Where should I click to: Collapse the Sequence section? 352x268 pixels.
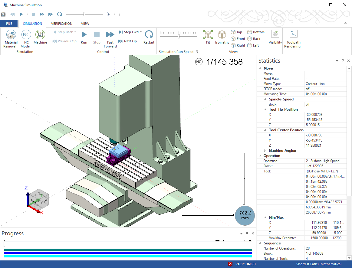click(x=260, y=243)
